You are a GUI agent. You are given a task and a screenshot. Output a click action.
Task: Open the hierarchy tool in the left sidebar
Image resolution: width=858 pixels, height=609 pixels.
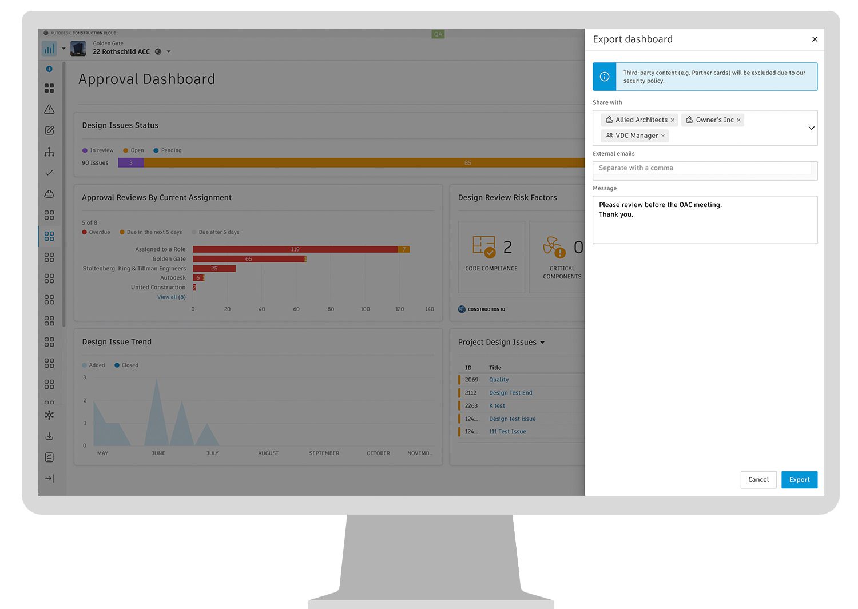click(49, 152)
